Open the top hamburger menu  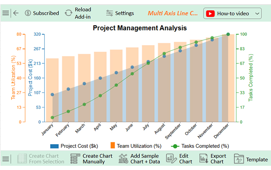tap(5, 13)
